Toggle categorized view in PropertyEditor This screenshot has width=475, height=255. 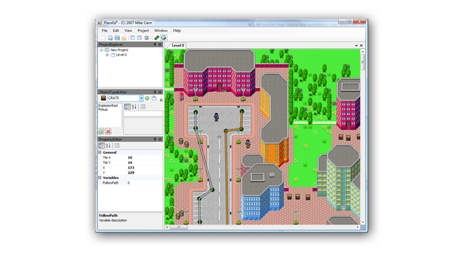tap(101, 146)
